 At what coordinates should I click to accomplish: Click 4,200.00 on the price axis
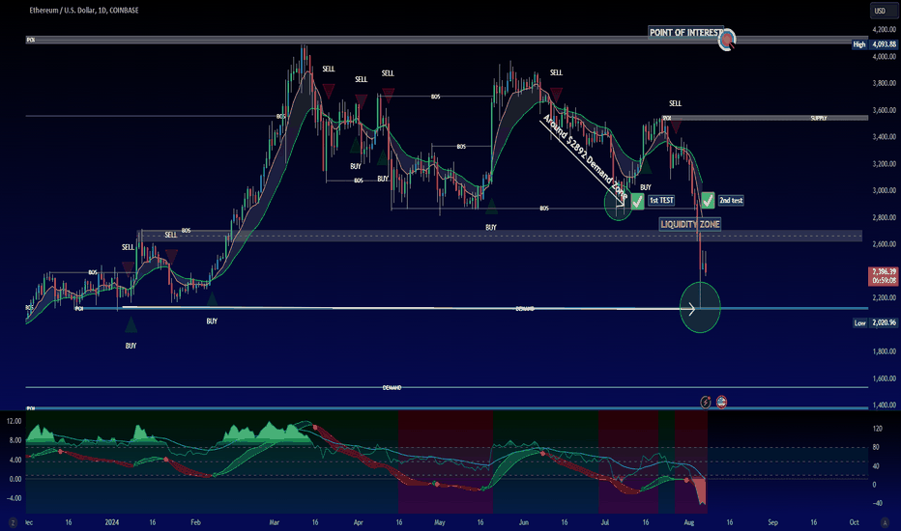pos(884,29)
